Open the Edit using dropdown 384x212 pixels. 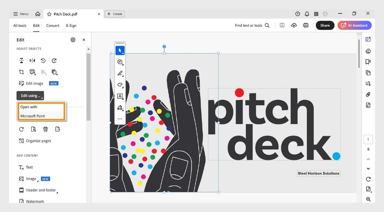click(30, 96)
